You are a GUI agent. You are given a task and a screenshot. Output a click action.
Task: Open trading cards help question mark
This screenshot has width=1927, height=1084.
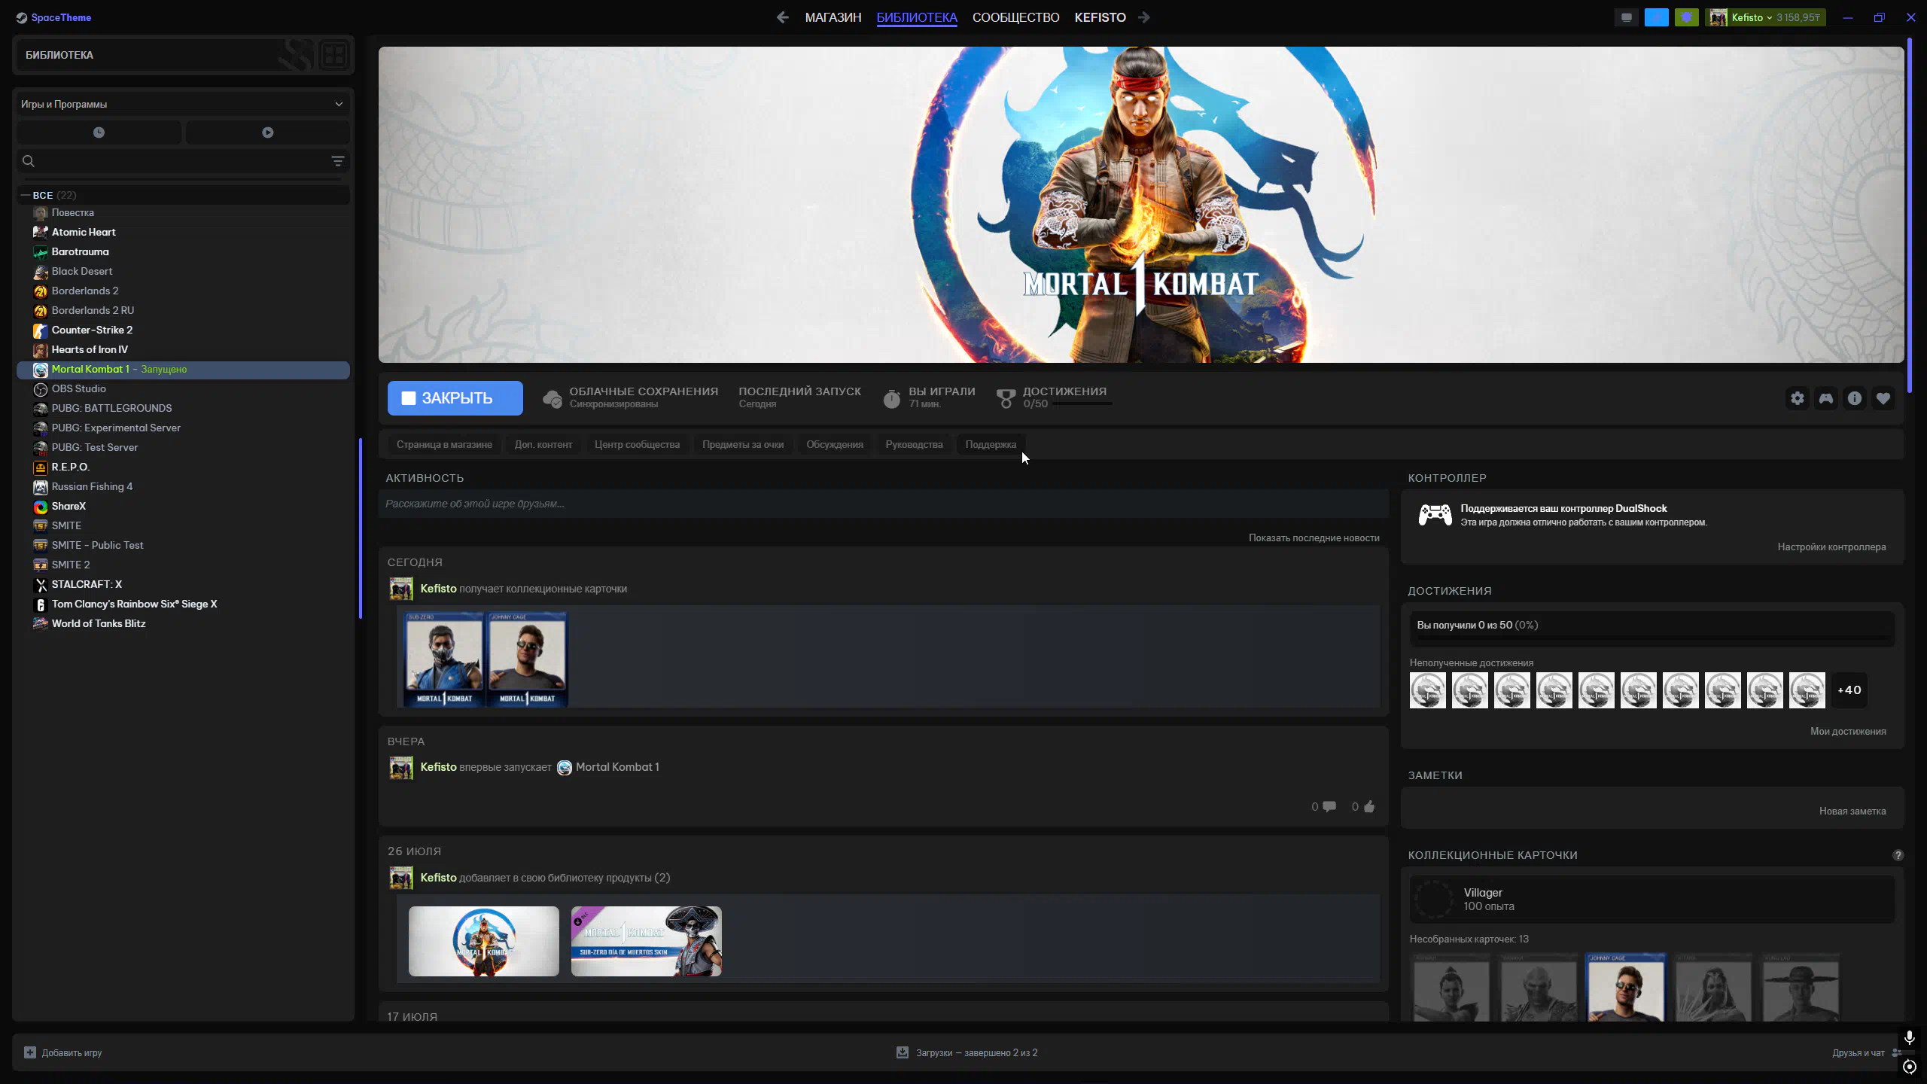coord(1898,855)
